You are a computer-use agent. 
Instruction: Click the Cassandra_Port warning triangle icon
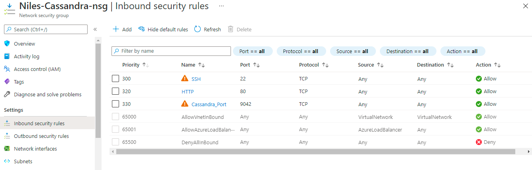coord(185,104)
